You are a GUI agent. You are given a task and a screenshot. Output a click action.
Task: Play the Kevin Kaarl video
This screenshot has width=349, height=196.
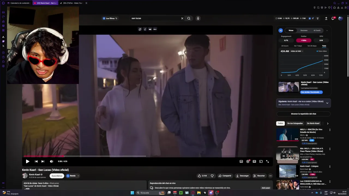tap(28, 161)
